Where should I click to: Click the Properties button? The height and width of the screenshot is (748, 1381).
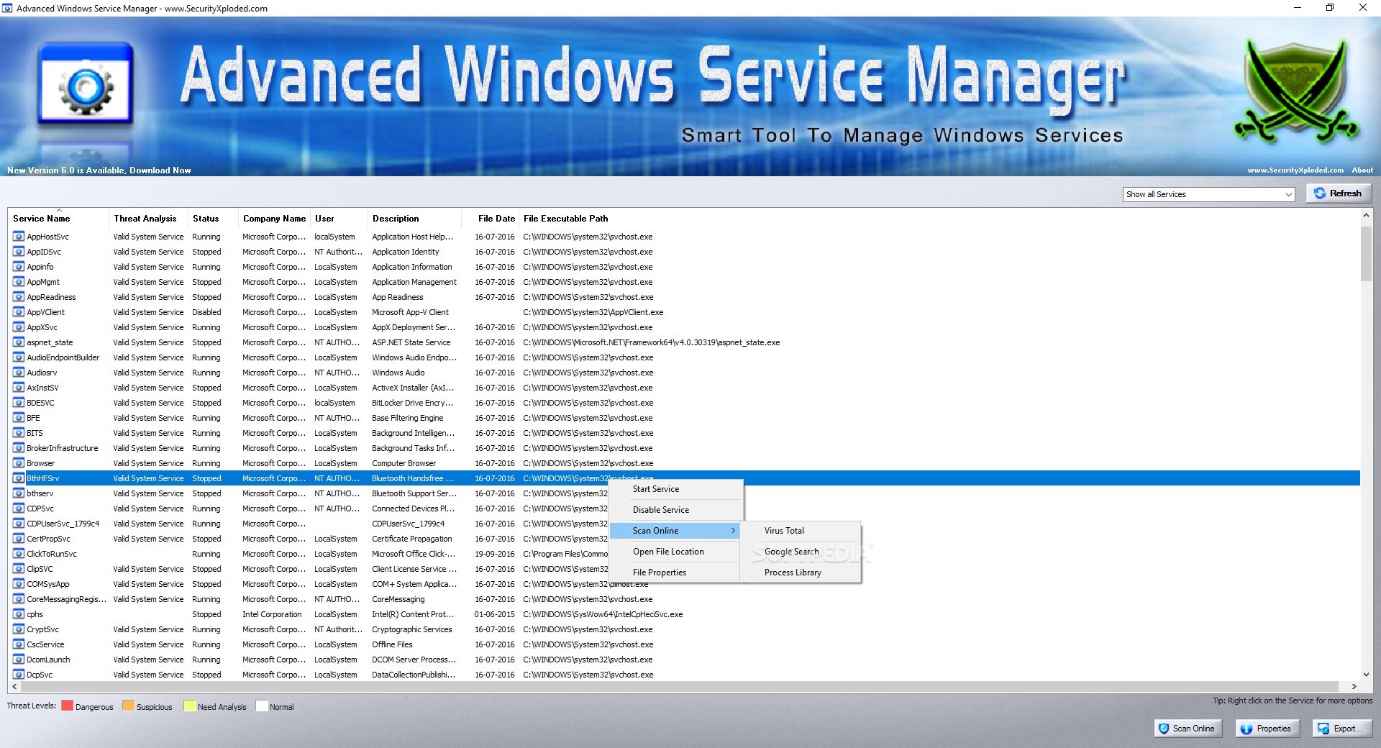tap(1267, 729)
